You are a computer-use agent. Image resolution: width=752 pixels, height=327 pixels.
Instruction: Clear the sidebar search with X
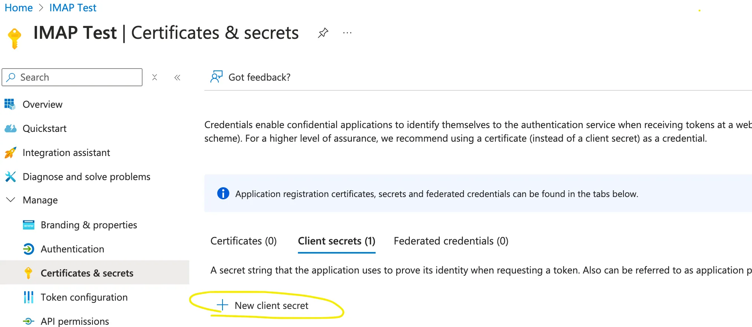(x=155, y=77)
